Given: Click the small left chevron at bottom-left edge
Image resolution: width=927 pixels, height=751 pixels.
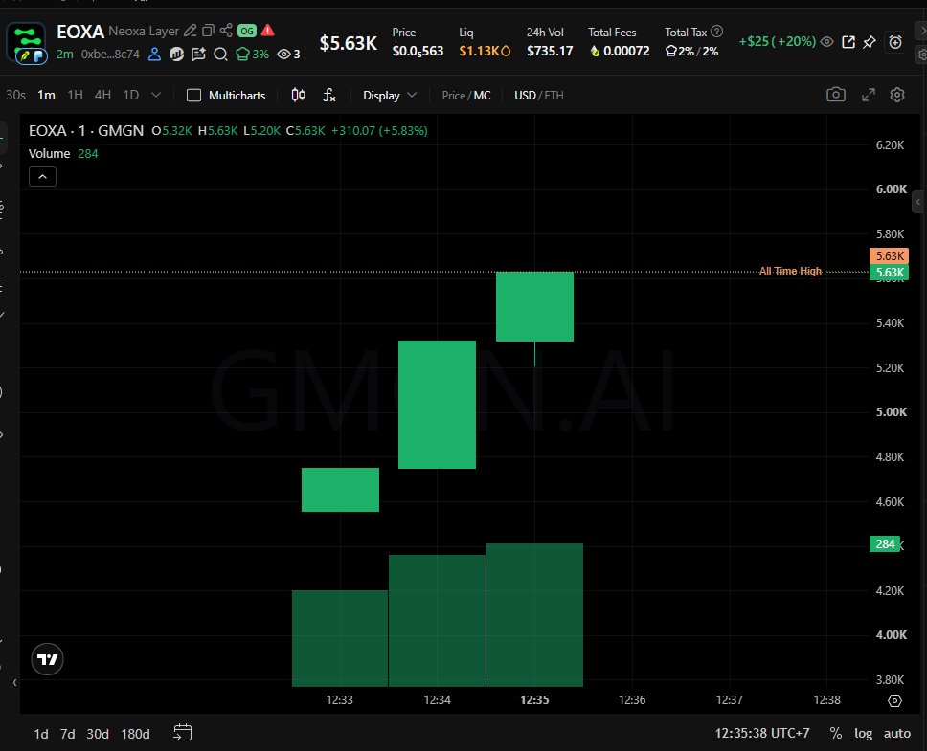Looking at the screenshot, I should tap(14, 682).
